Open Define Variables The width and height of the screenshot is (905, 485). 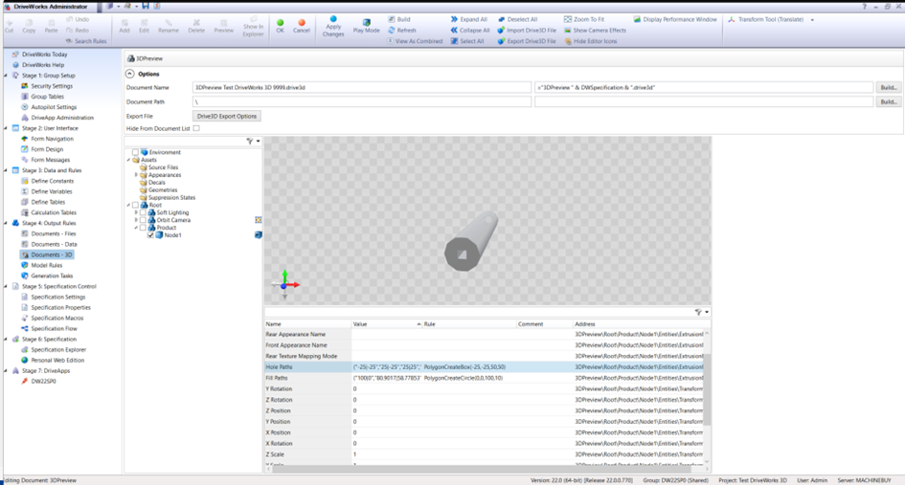[x=52, y=191]
